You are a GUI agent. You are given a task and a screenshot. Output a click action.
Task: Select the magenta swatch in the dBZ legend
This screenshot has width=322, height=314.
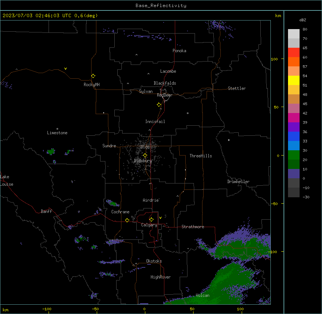pyautogui.click(x=294, y=117)
